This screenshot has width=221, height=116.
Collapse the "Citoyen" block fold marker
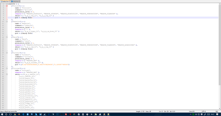tap(7, 68)
